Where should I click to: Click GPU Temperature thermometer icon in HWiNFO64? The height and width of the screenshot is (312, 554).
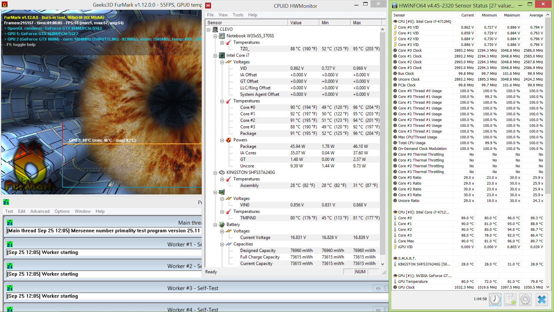395,281
